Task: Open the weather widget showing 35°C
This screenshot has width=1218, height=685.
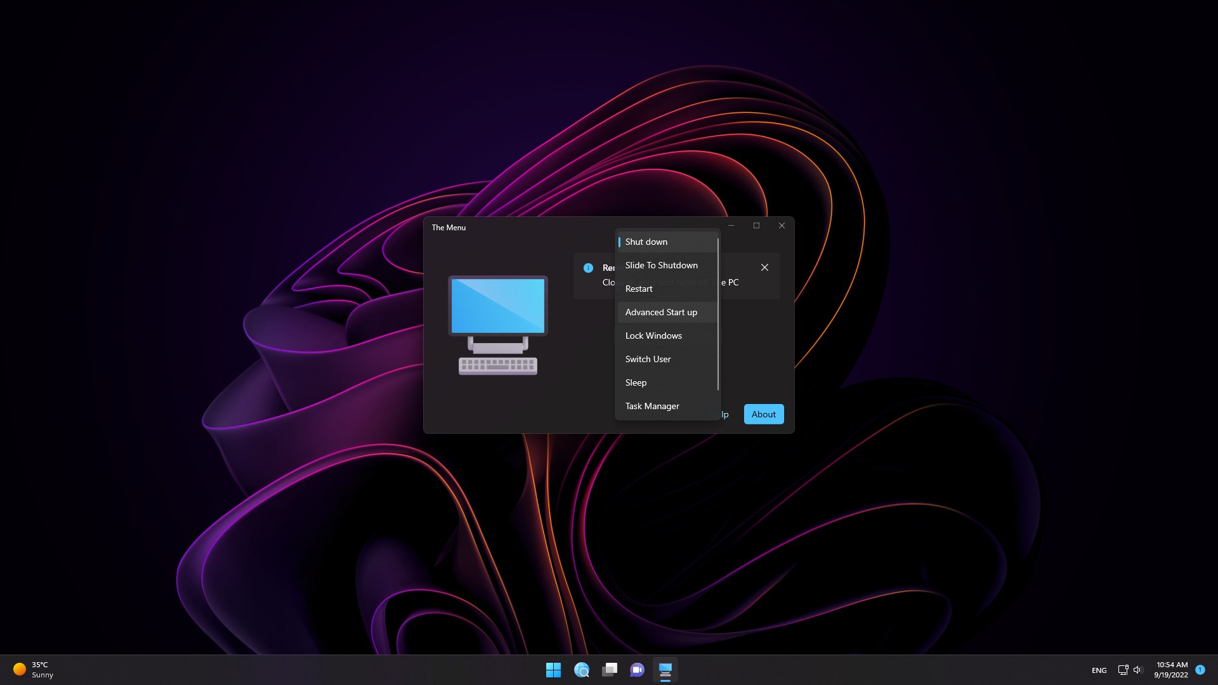Action: click(33, 670)
